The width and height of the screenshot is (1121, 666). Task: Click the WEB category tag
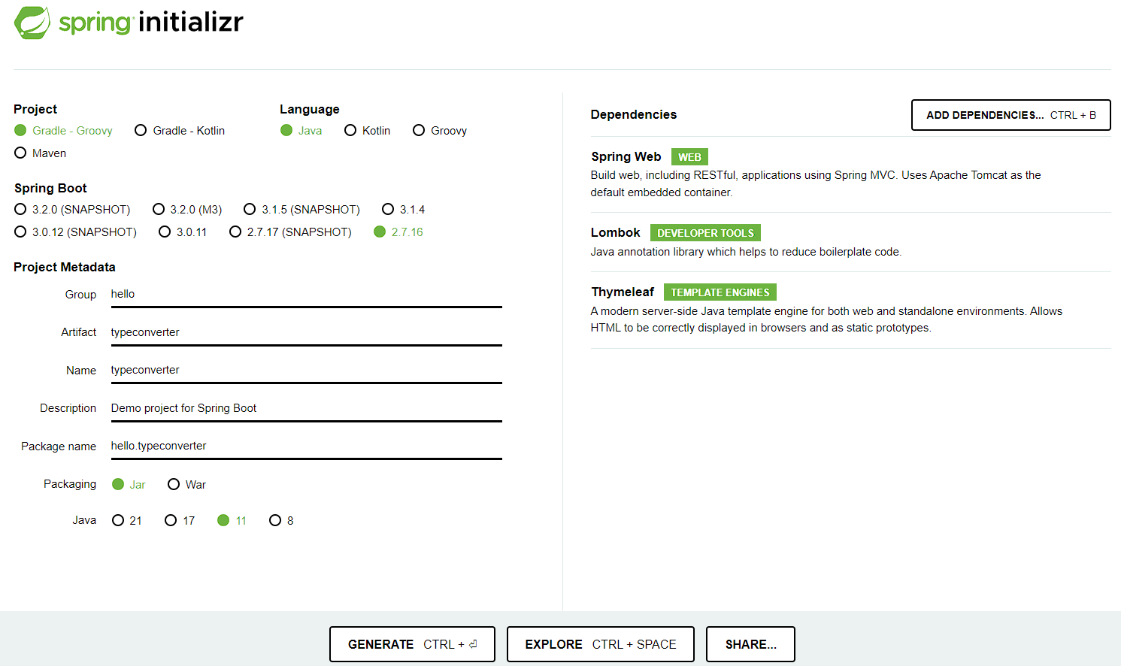689,157
